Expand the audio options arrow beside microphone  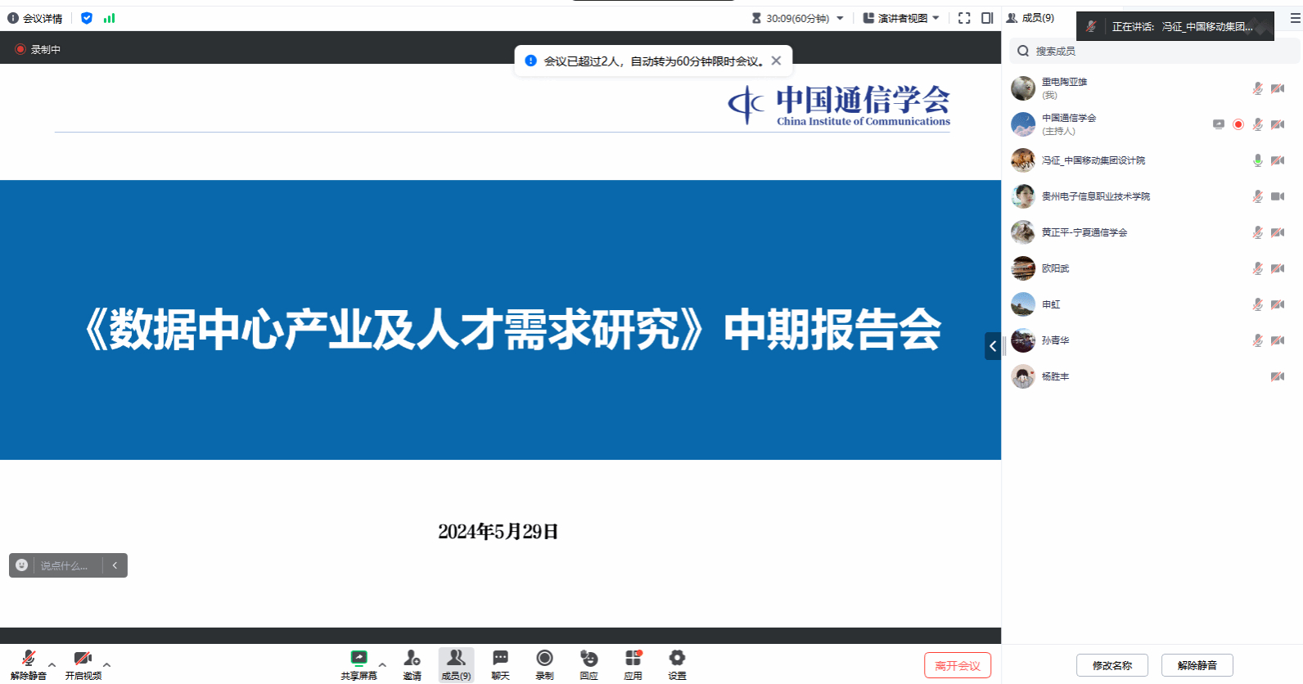(52, 664)
